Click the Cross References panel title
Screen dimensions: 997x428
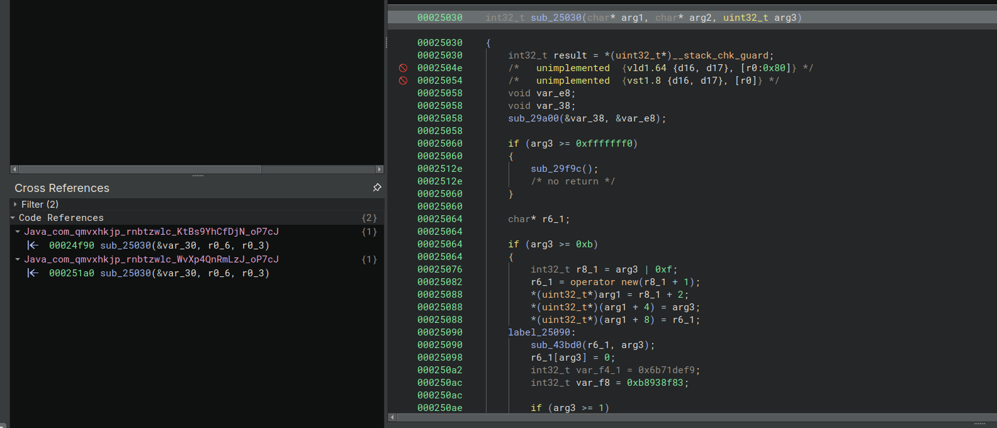point(62,188)
